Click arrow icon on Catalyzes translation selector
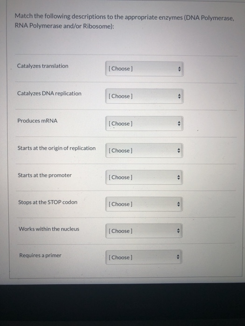Image resolution: width=245 pixels, height=326 pixels. [x=179, y=69]
